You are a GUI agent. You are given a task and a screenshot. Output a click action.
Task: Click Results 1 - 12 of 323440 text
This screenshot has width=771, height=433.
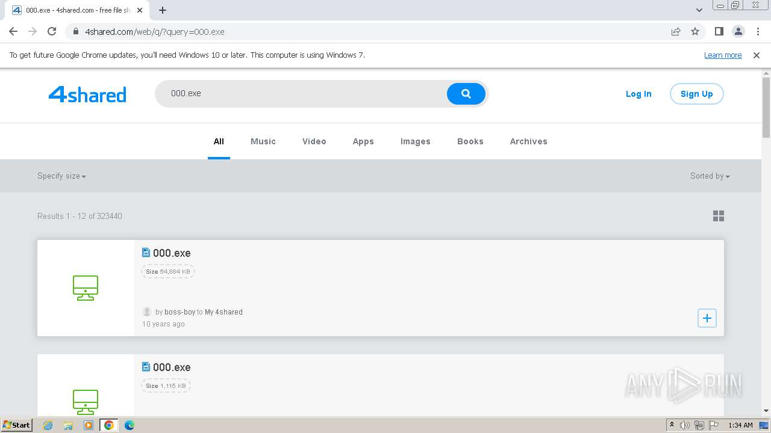click(x=80, y=216)
